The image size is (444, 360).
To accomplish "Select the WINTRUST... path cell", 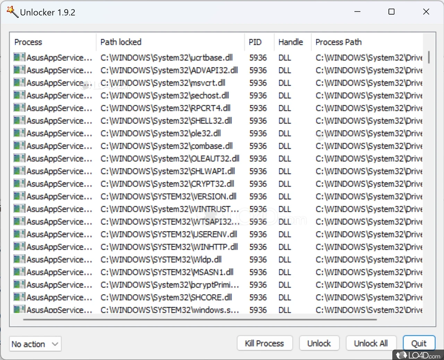I will [x=170, y=209].
